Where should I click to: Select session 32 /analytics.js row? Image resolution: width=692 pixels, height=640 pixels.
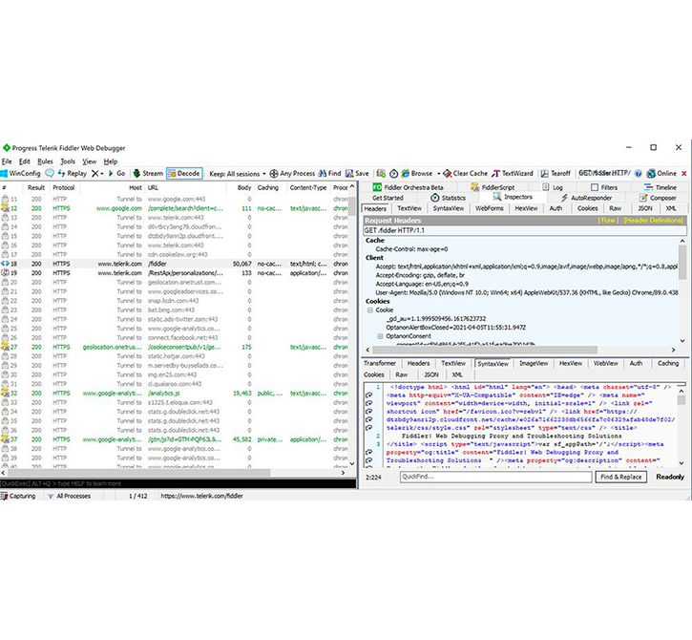(x=176, y=394)
